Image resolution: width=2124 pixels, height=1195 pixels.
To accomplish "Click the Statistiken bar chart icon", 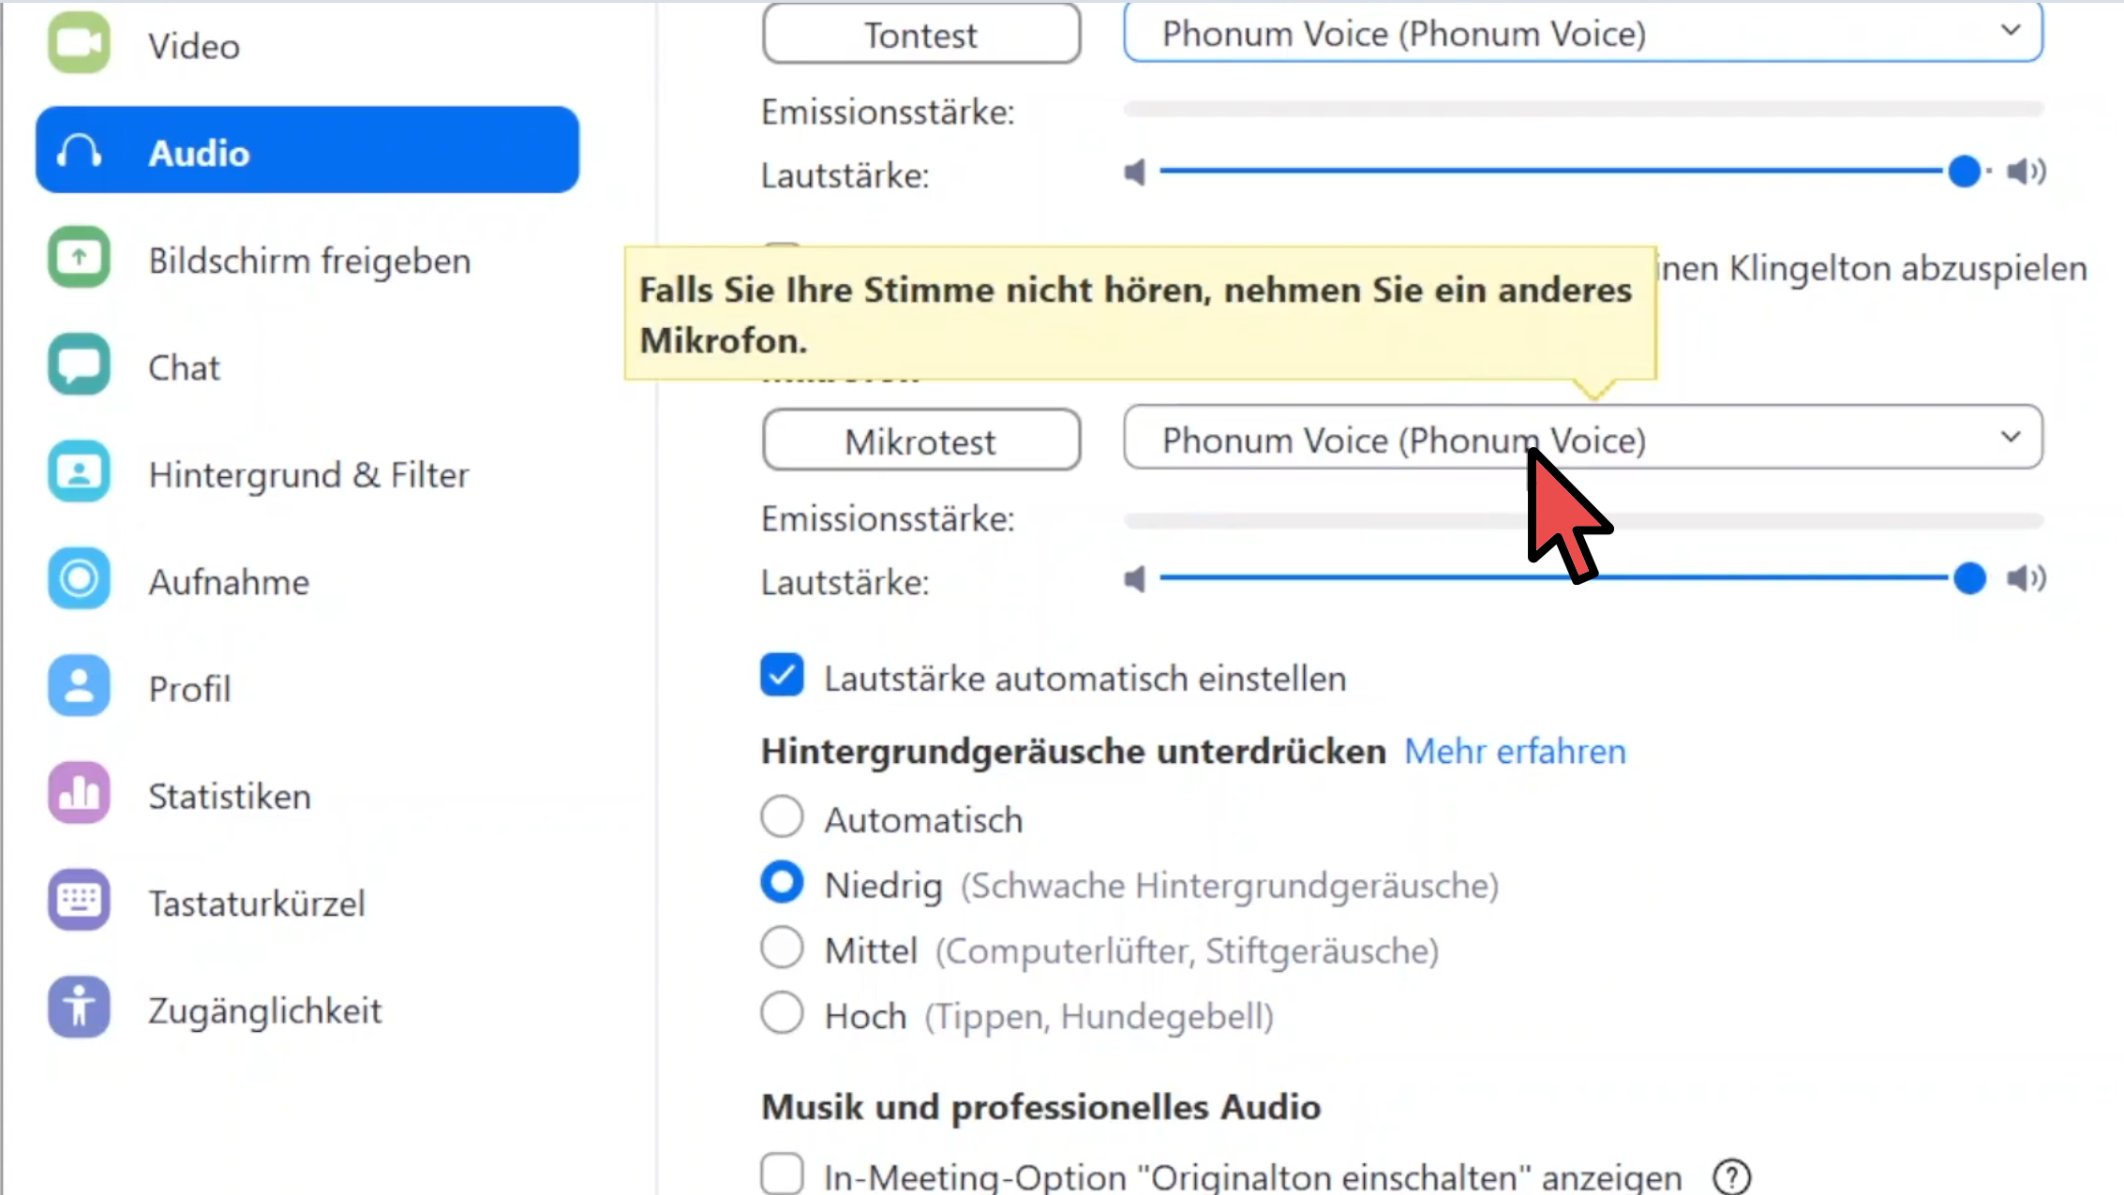I will tap(79, 794).
